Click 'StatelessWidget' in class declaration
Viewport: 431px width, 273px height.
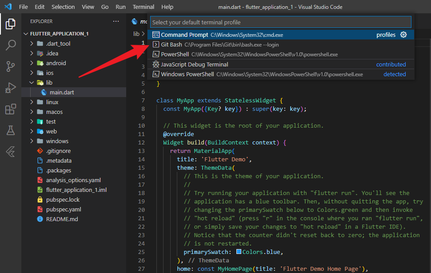pos(250,100)
